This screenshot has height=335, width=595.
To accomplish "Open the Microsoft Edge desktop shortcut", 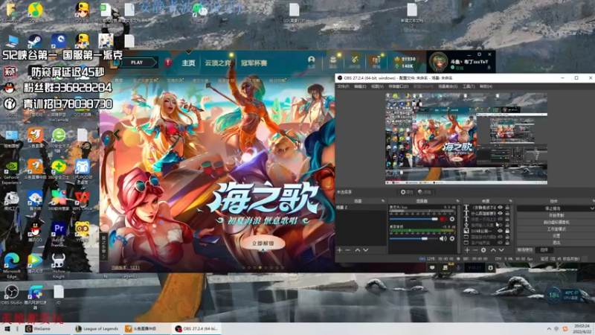I will (11, 264).
